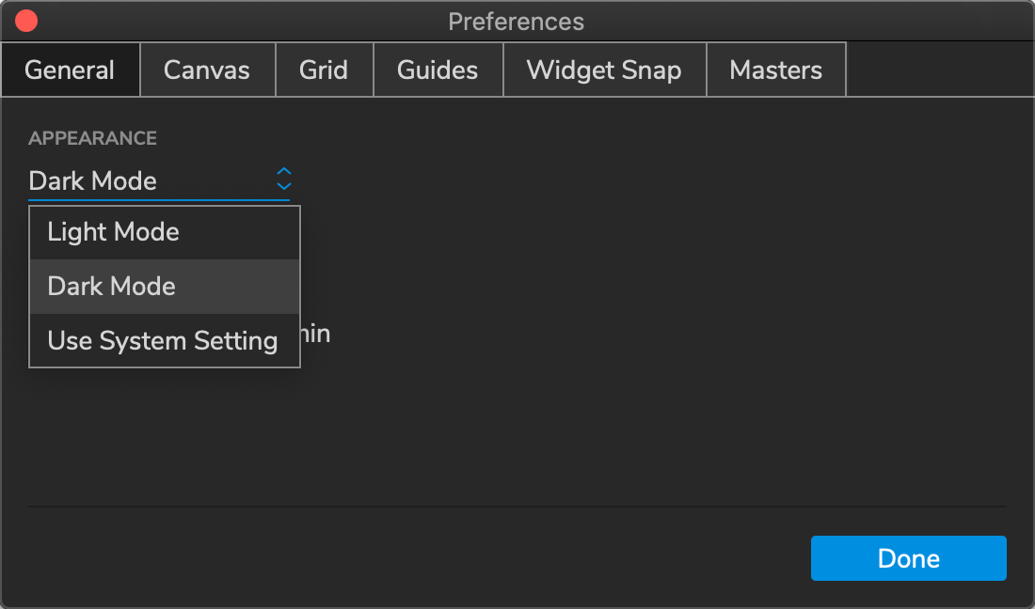1035x609 pixels.
Task: Open the Masters tab
Action: point(775,69)
